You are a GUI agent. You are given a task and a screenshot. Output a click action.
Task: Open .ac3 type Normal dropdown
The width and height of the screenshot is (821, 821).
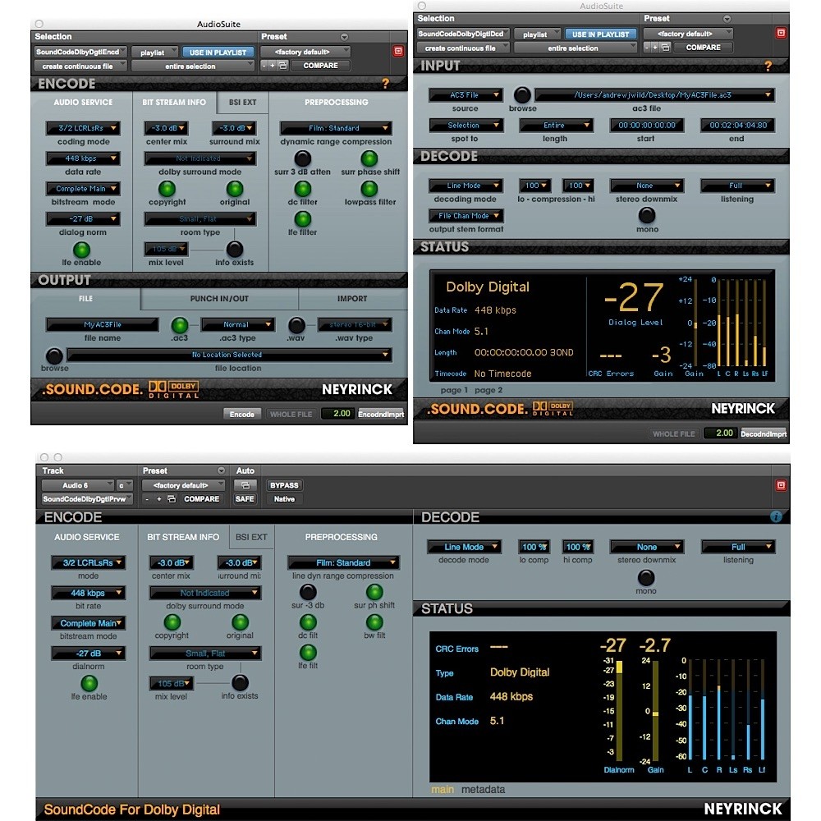238,324
